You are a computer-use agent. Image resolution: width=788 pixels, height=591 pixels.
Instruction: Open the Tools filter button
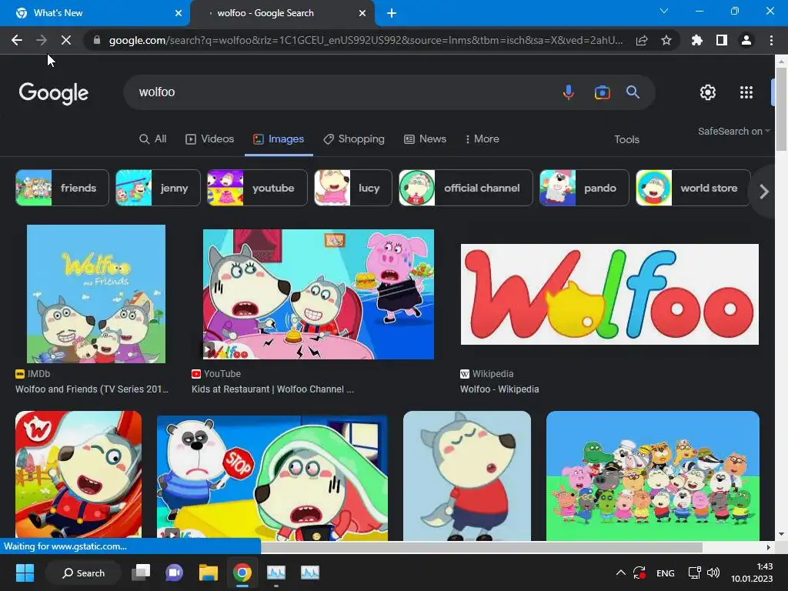point(626,139)
